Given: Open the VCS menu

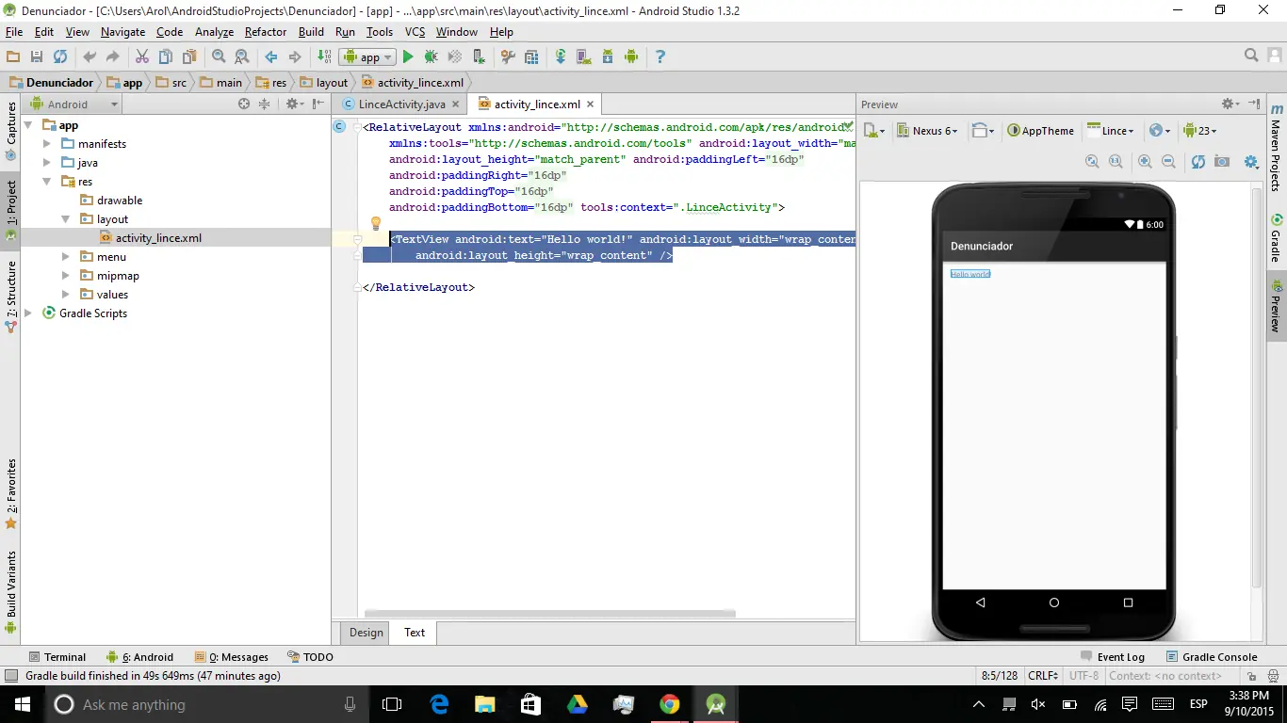Looking at the screenshot, I should (415, 32).
